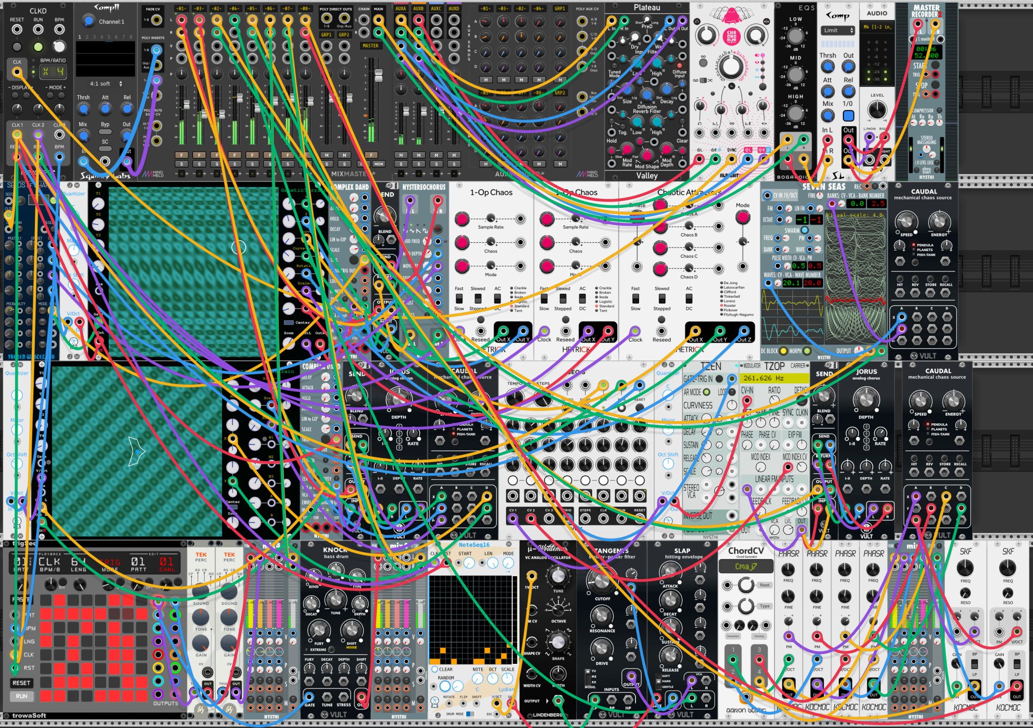
Task: Open the Comp Limit mode dropdown
Action: pyautogui.click(x=837, y=30)
